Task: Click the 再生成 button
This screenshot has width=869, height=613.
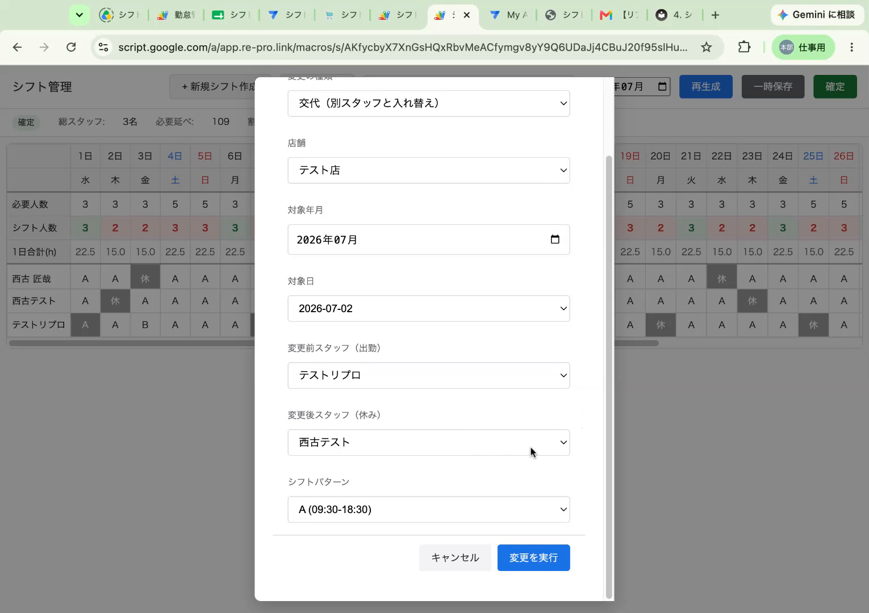Action: pyautogui.click(x=705, y=87)
